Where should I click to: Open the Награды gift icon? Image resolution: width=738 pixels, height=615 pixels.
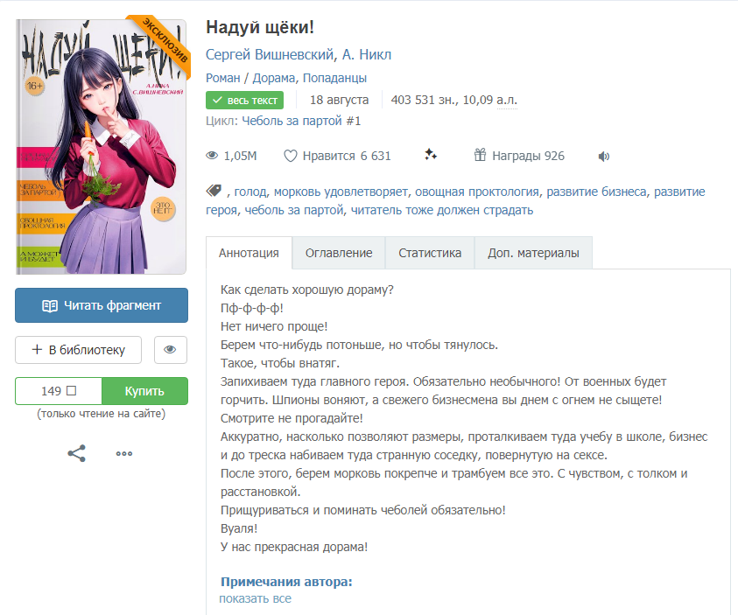click(x=480, y=155)
